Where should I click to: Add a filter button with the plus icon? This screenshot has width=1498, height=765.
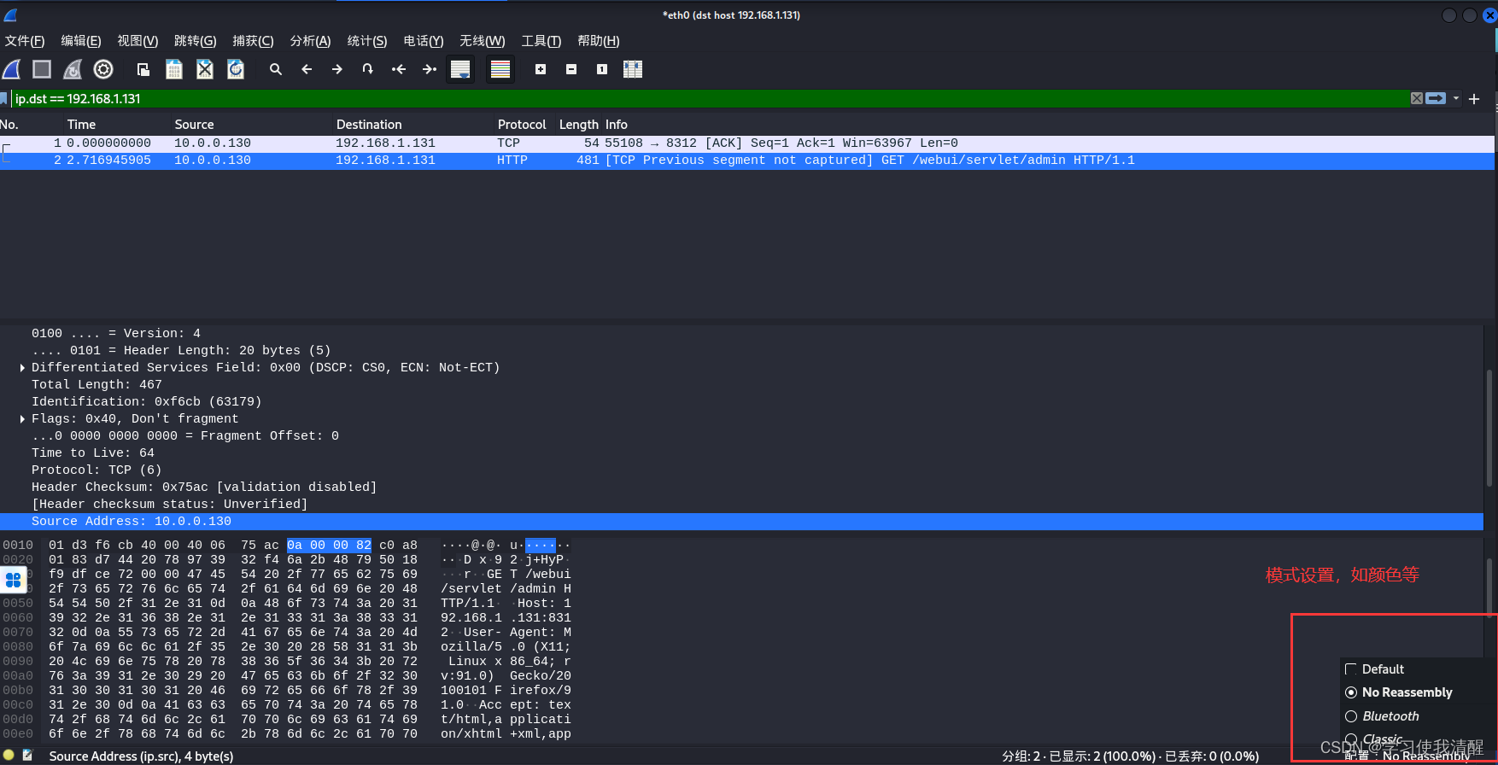pyautogui.click(x=1474, y=99)
